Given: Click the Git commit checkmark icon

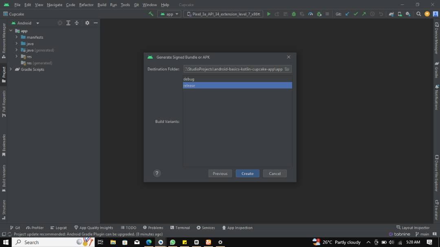Looking at the screenshot, I should pyautogui.click(x=356, y=14).
